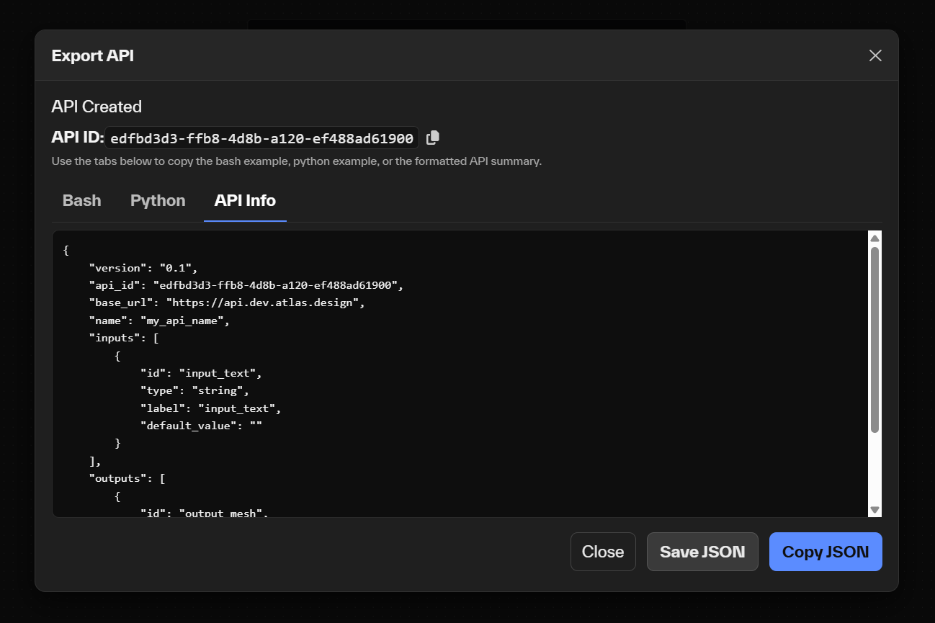Click the "inputs" array opening line
This screenshot has width=935, height=623.
point(123,339)
